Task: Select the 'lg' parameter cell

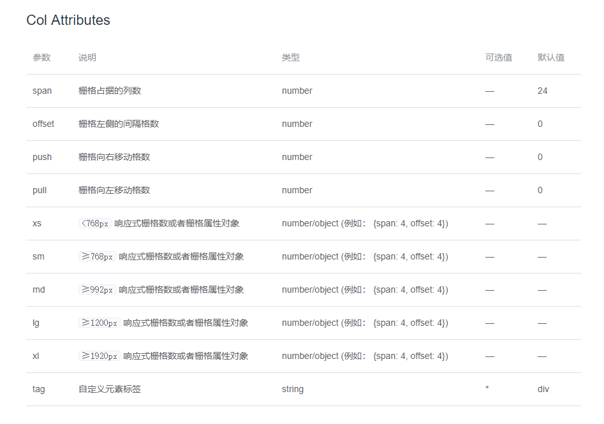Action: (x=36, y=323)
